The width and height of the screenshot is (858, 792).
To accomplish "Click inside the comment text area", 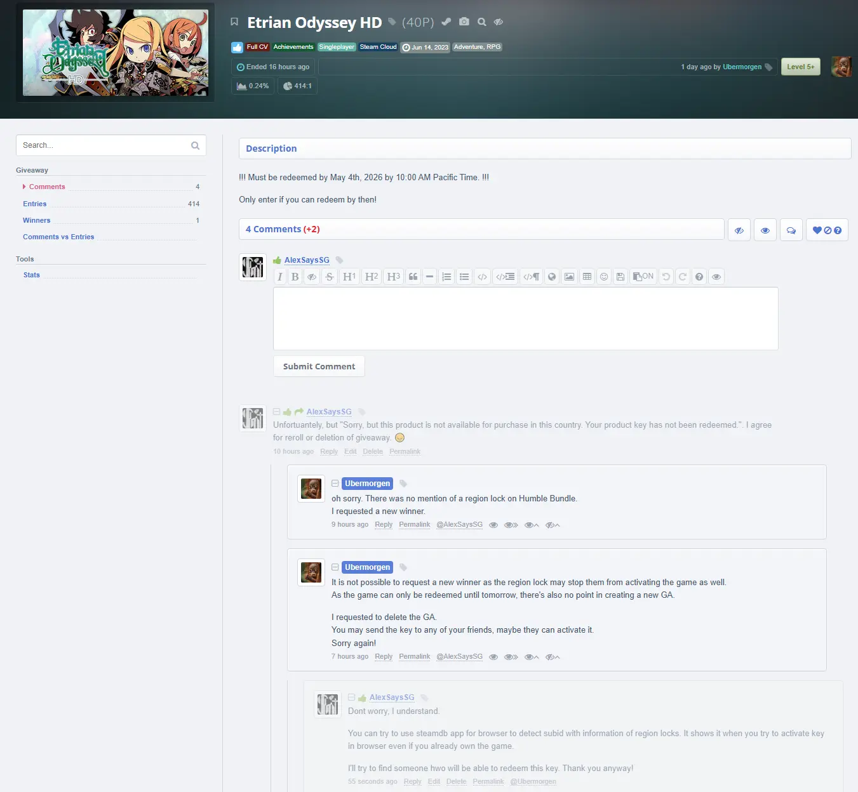I will click(526, 319).
